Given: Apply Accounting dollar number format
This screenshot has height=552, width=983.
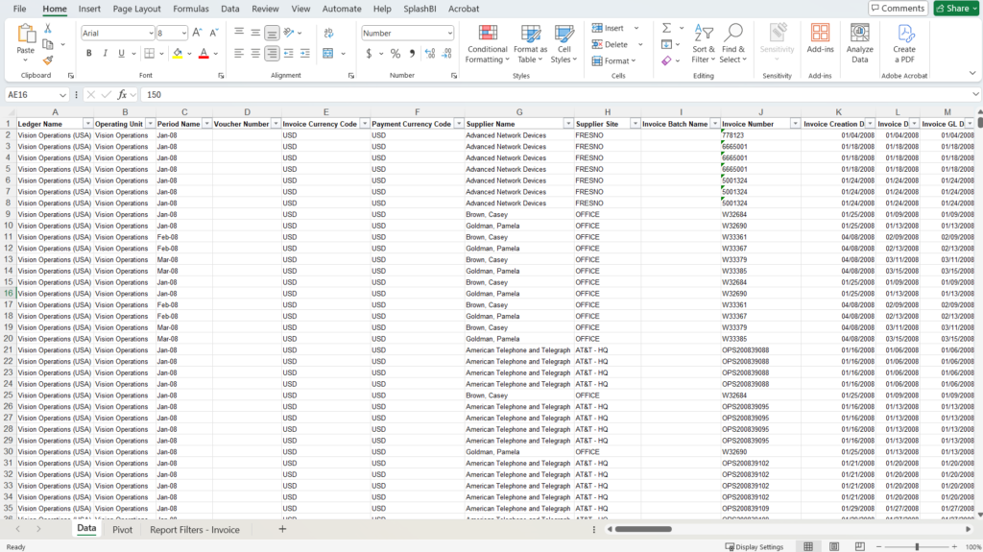Looking at the screenshot, I should pyautogui.click(x=369, y=54).
